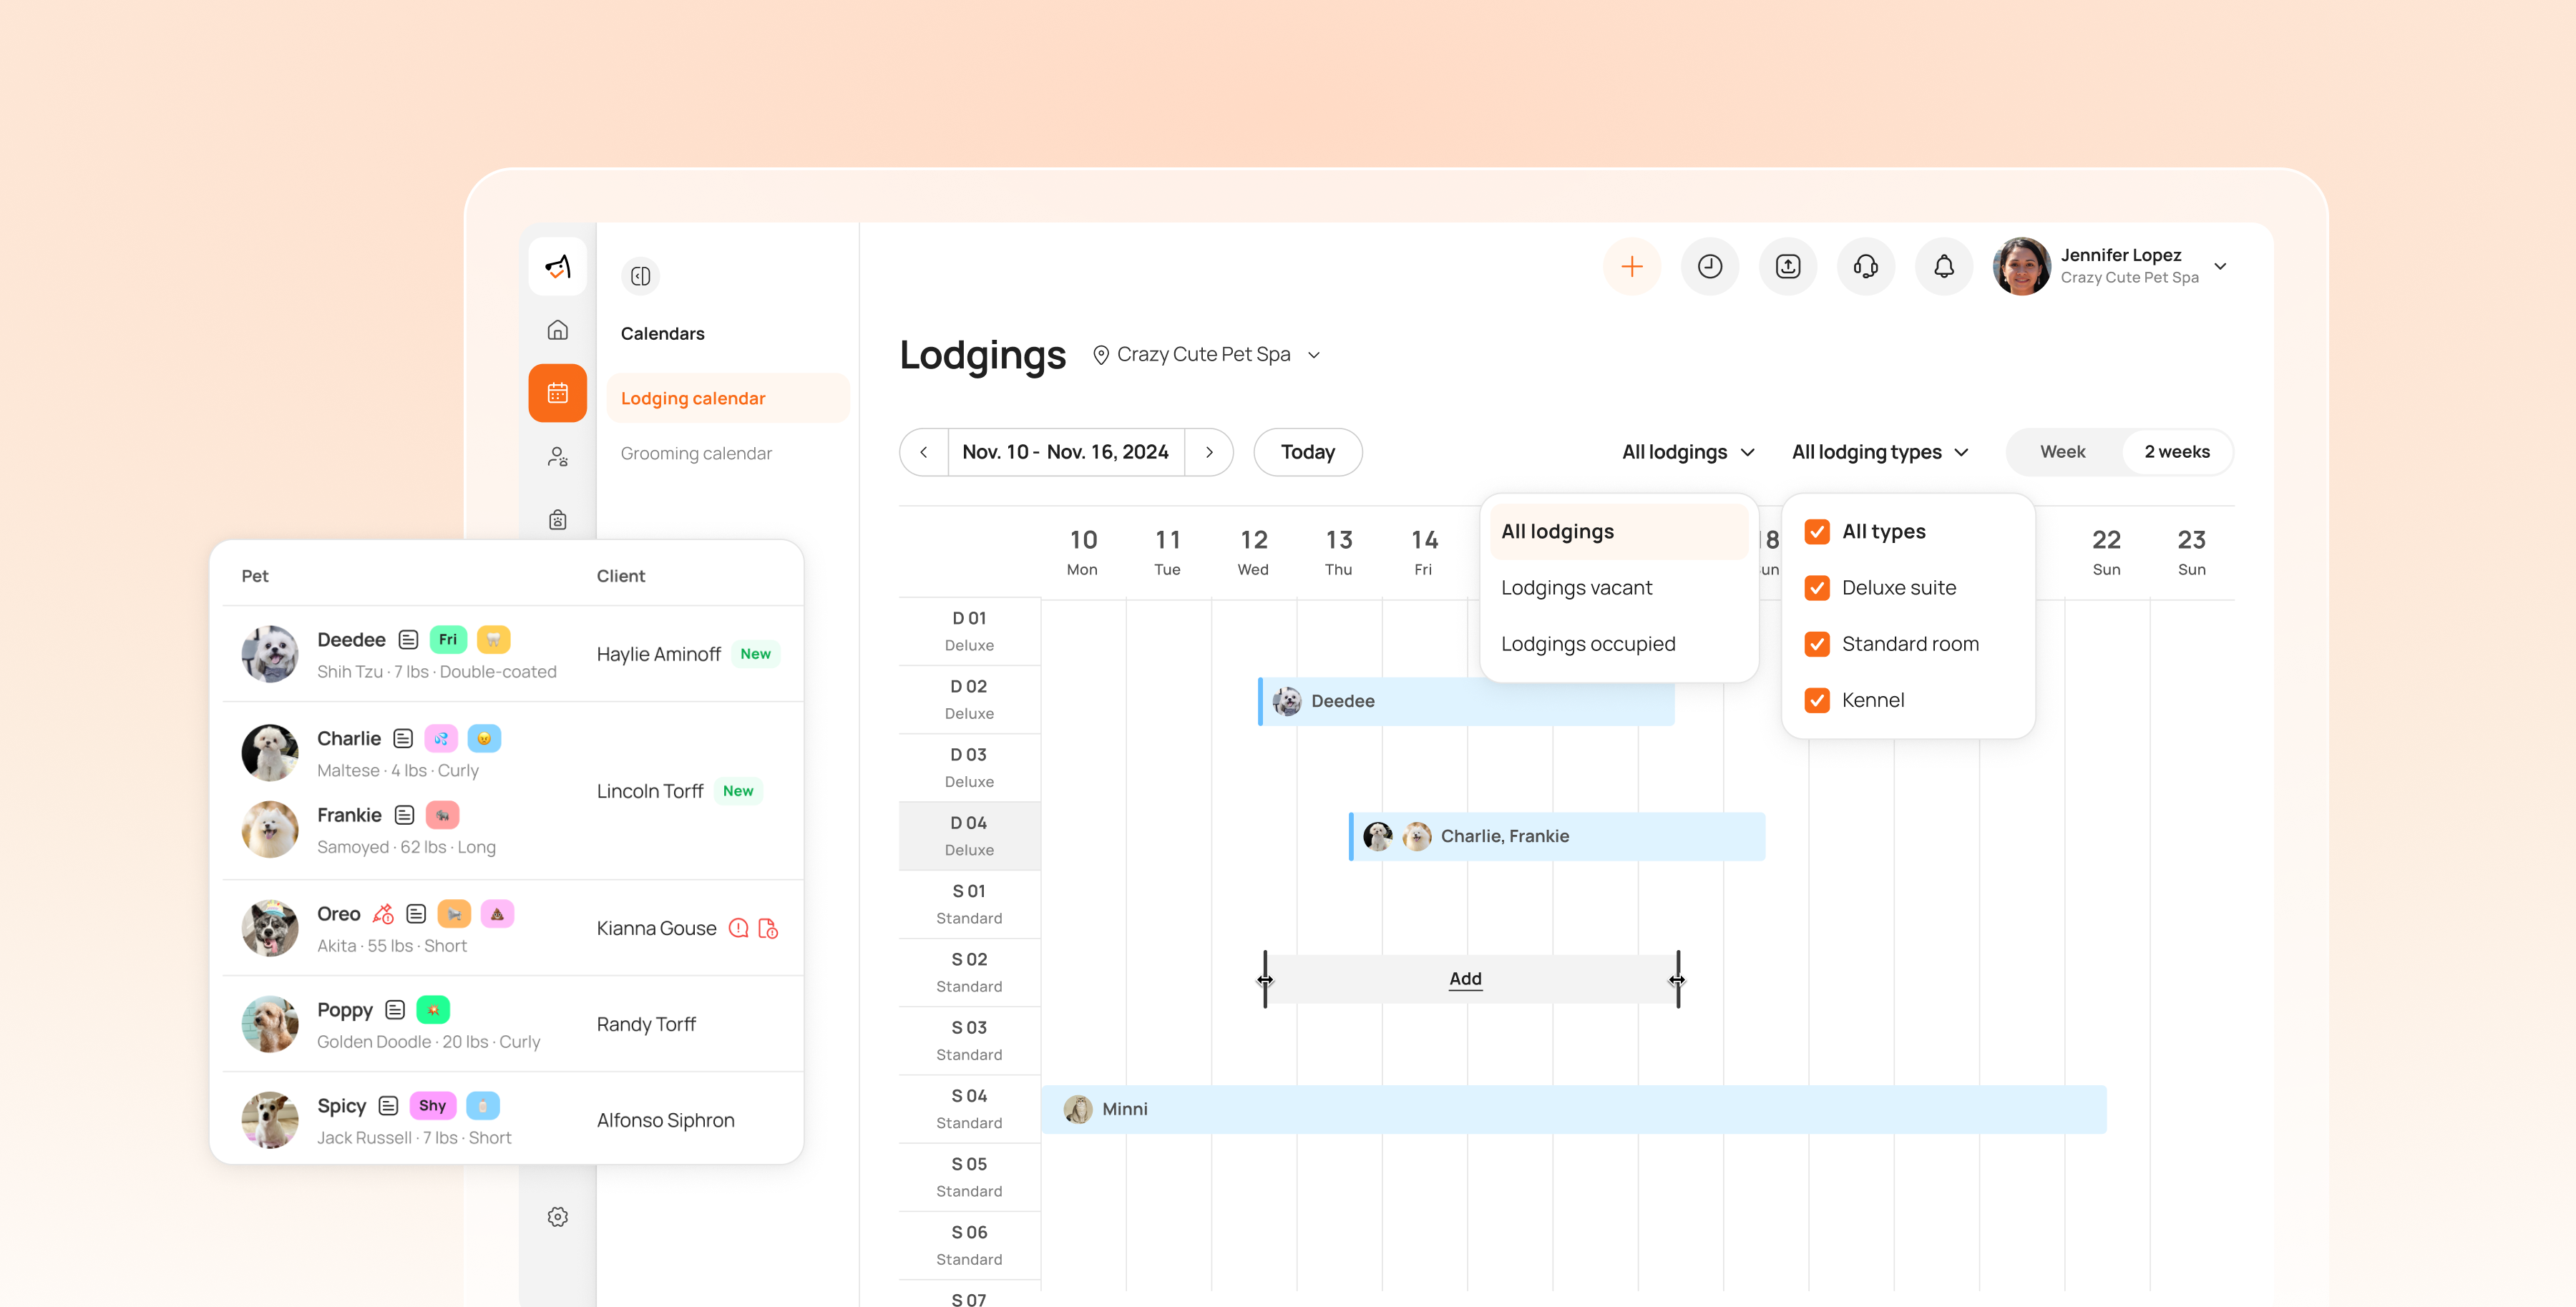The height and width of the screenshot is (1307, 2576).
Task: Open the Nov. 10 - Nov. 16, 2024 date picker
Action: coord(1065,452)
